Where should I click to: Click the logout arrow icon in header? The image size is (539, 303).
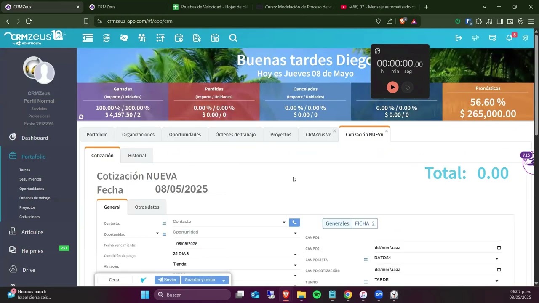pyautogui.click(x=459, y=38)
